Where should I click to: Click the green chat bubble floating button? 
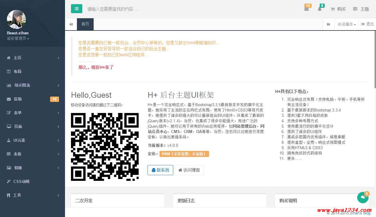pyautogui.click(x=363, y=198)
